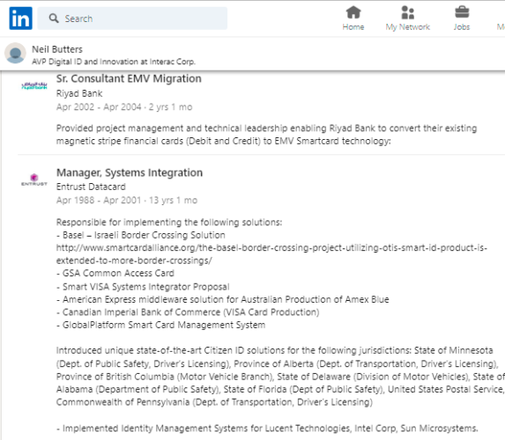Click the Responsible for implementing line
The image size is (505, 440).
point(169,223)
